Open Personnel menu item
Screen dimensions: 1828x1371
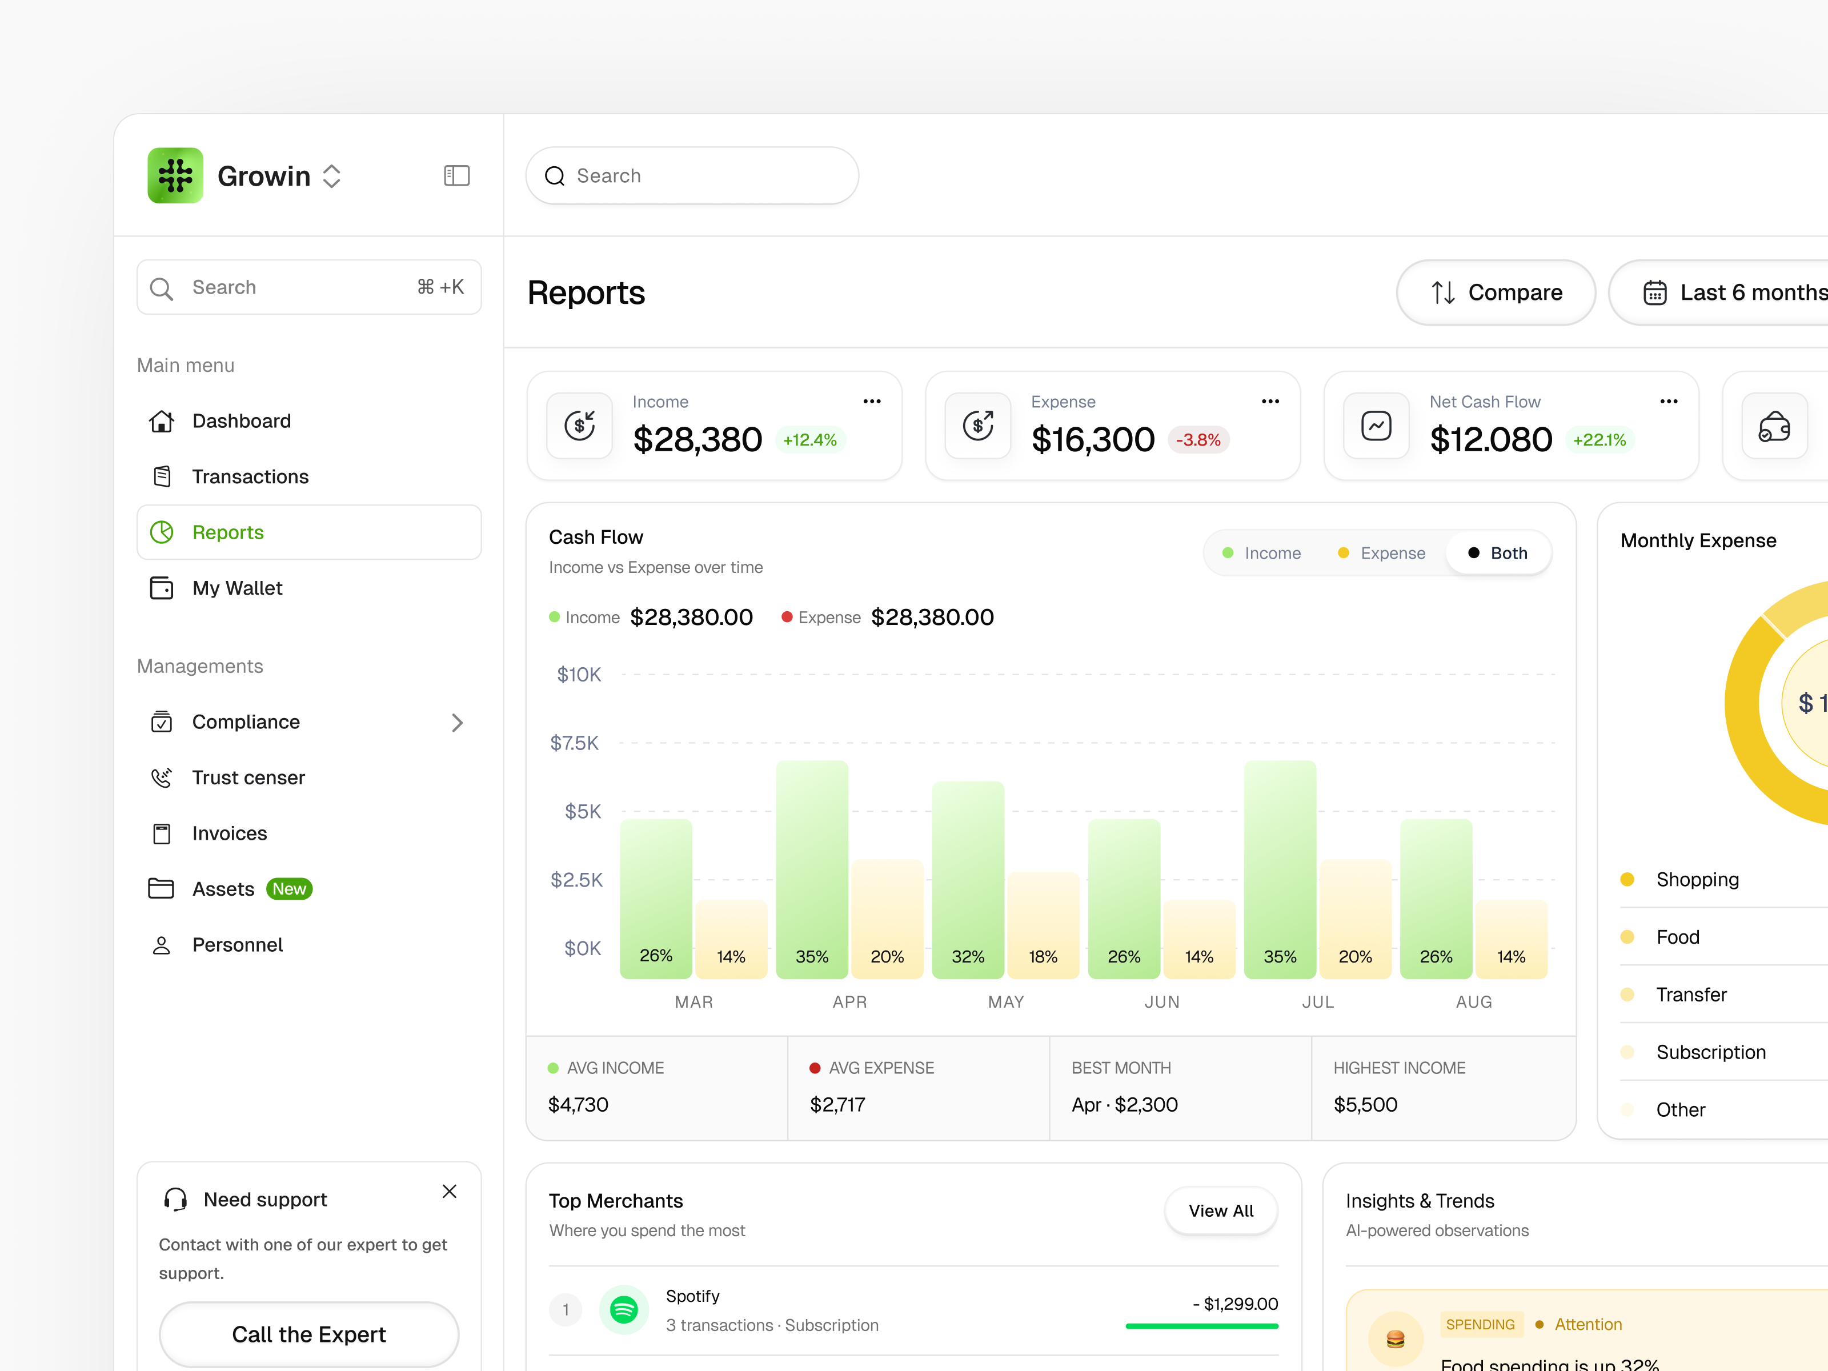click(309, 945)
